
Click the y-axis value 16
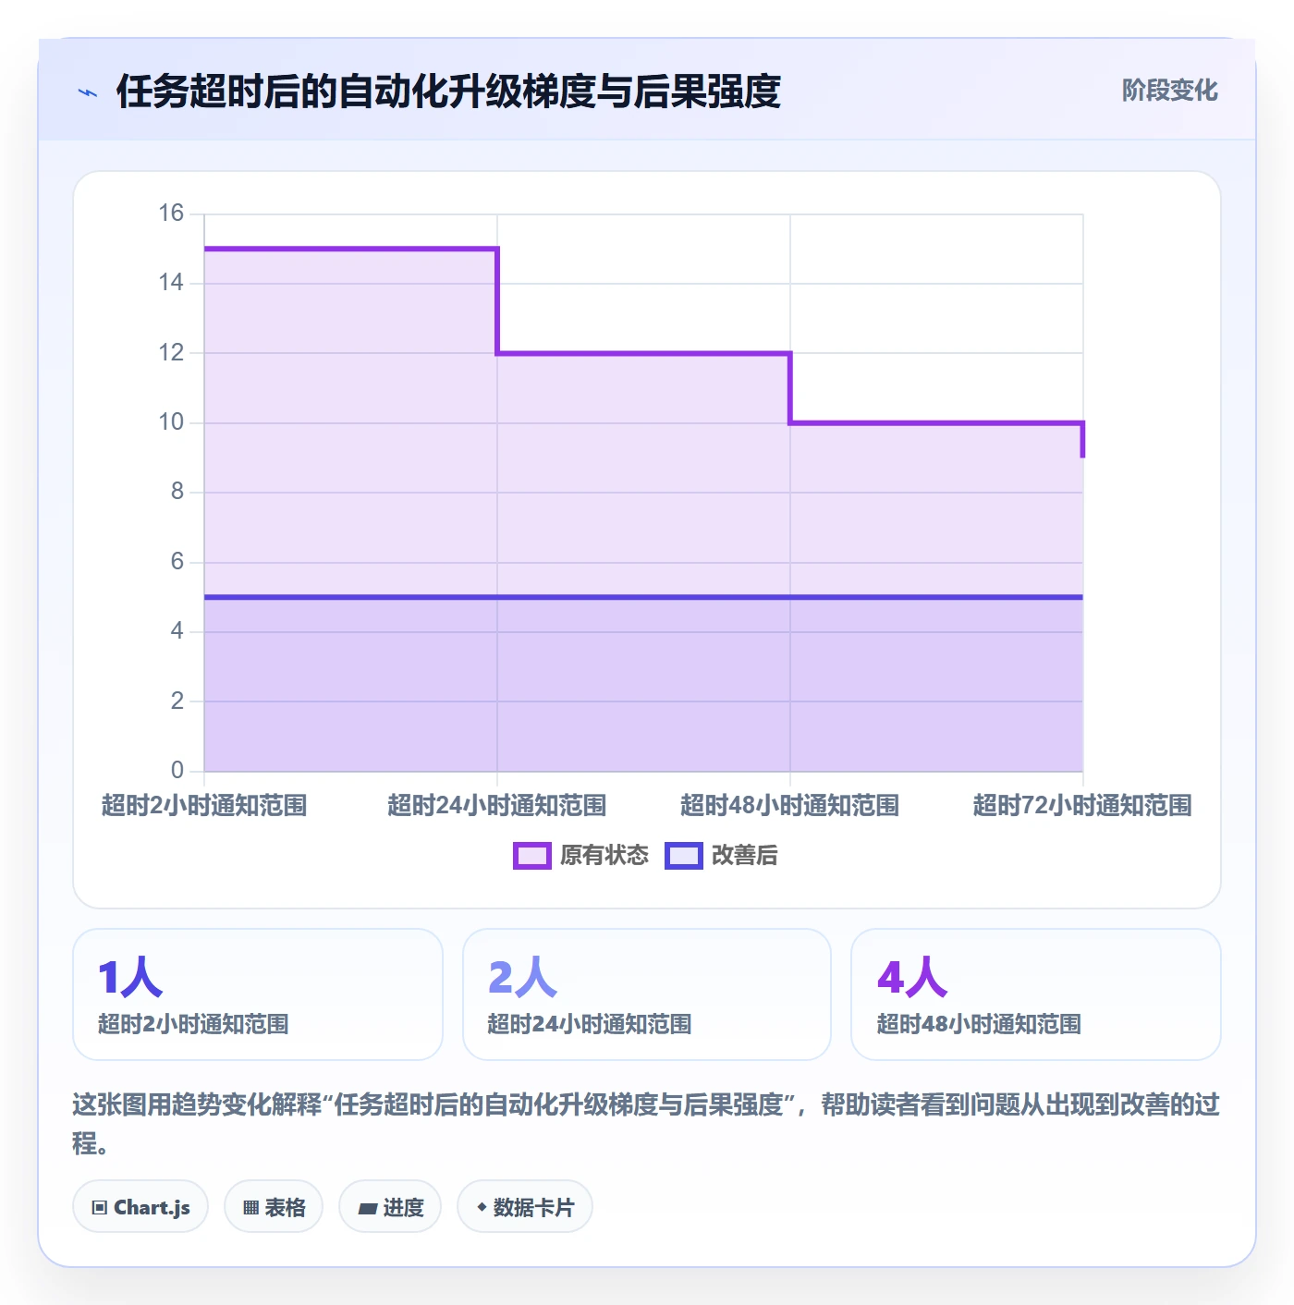[171, 213]
